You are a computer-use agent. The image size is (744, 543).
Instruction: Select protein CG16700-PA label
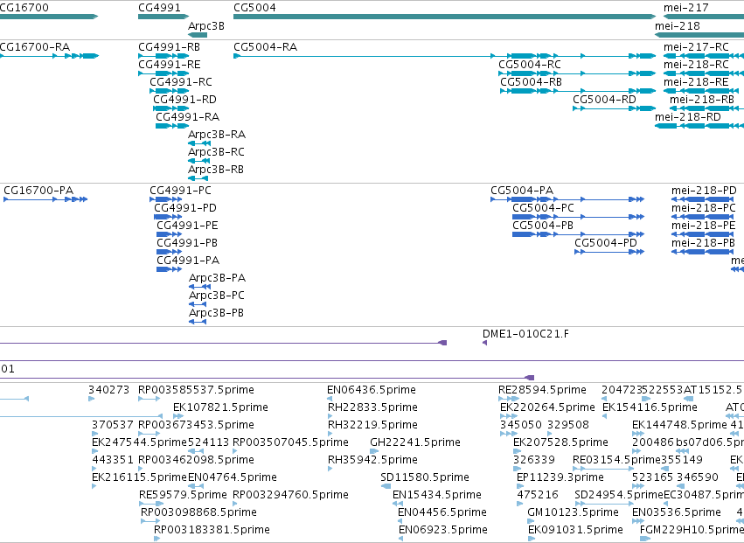pos(38,191)
